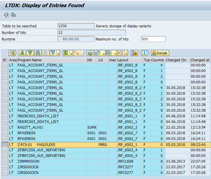Screen dimensions: 211x179
Task: Select the row marker for RAGITT_ALV01
Action: 5,128
